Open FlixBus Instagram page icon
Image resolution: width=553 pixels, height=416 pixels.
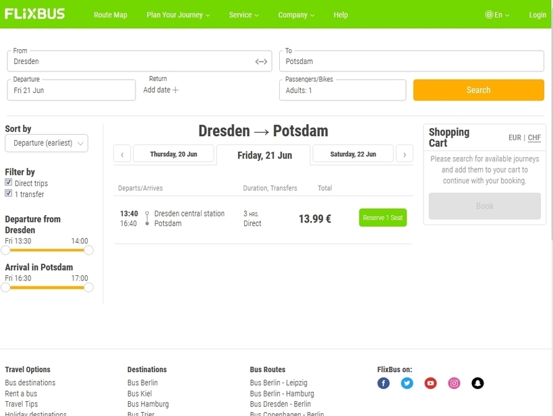pyautogui.click(x=455, y=383)
